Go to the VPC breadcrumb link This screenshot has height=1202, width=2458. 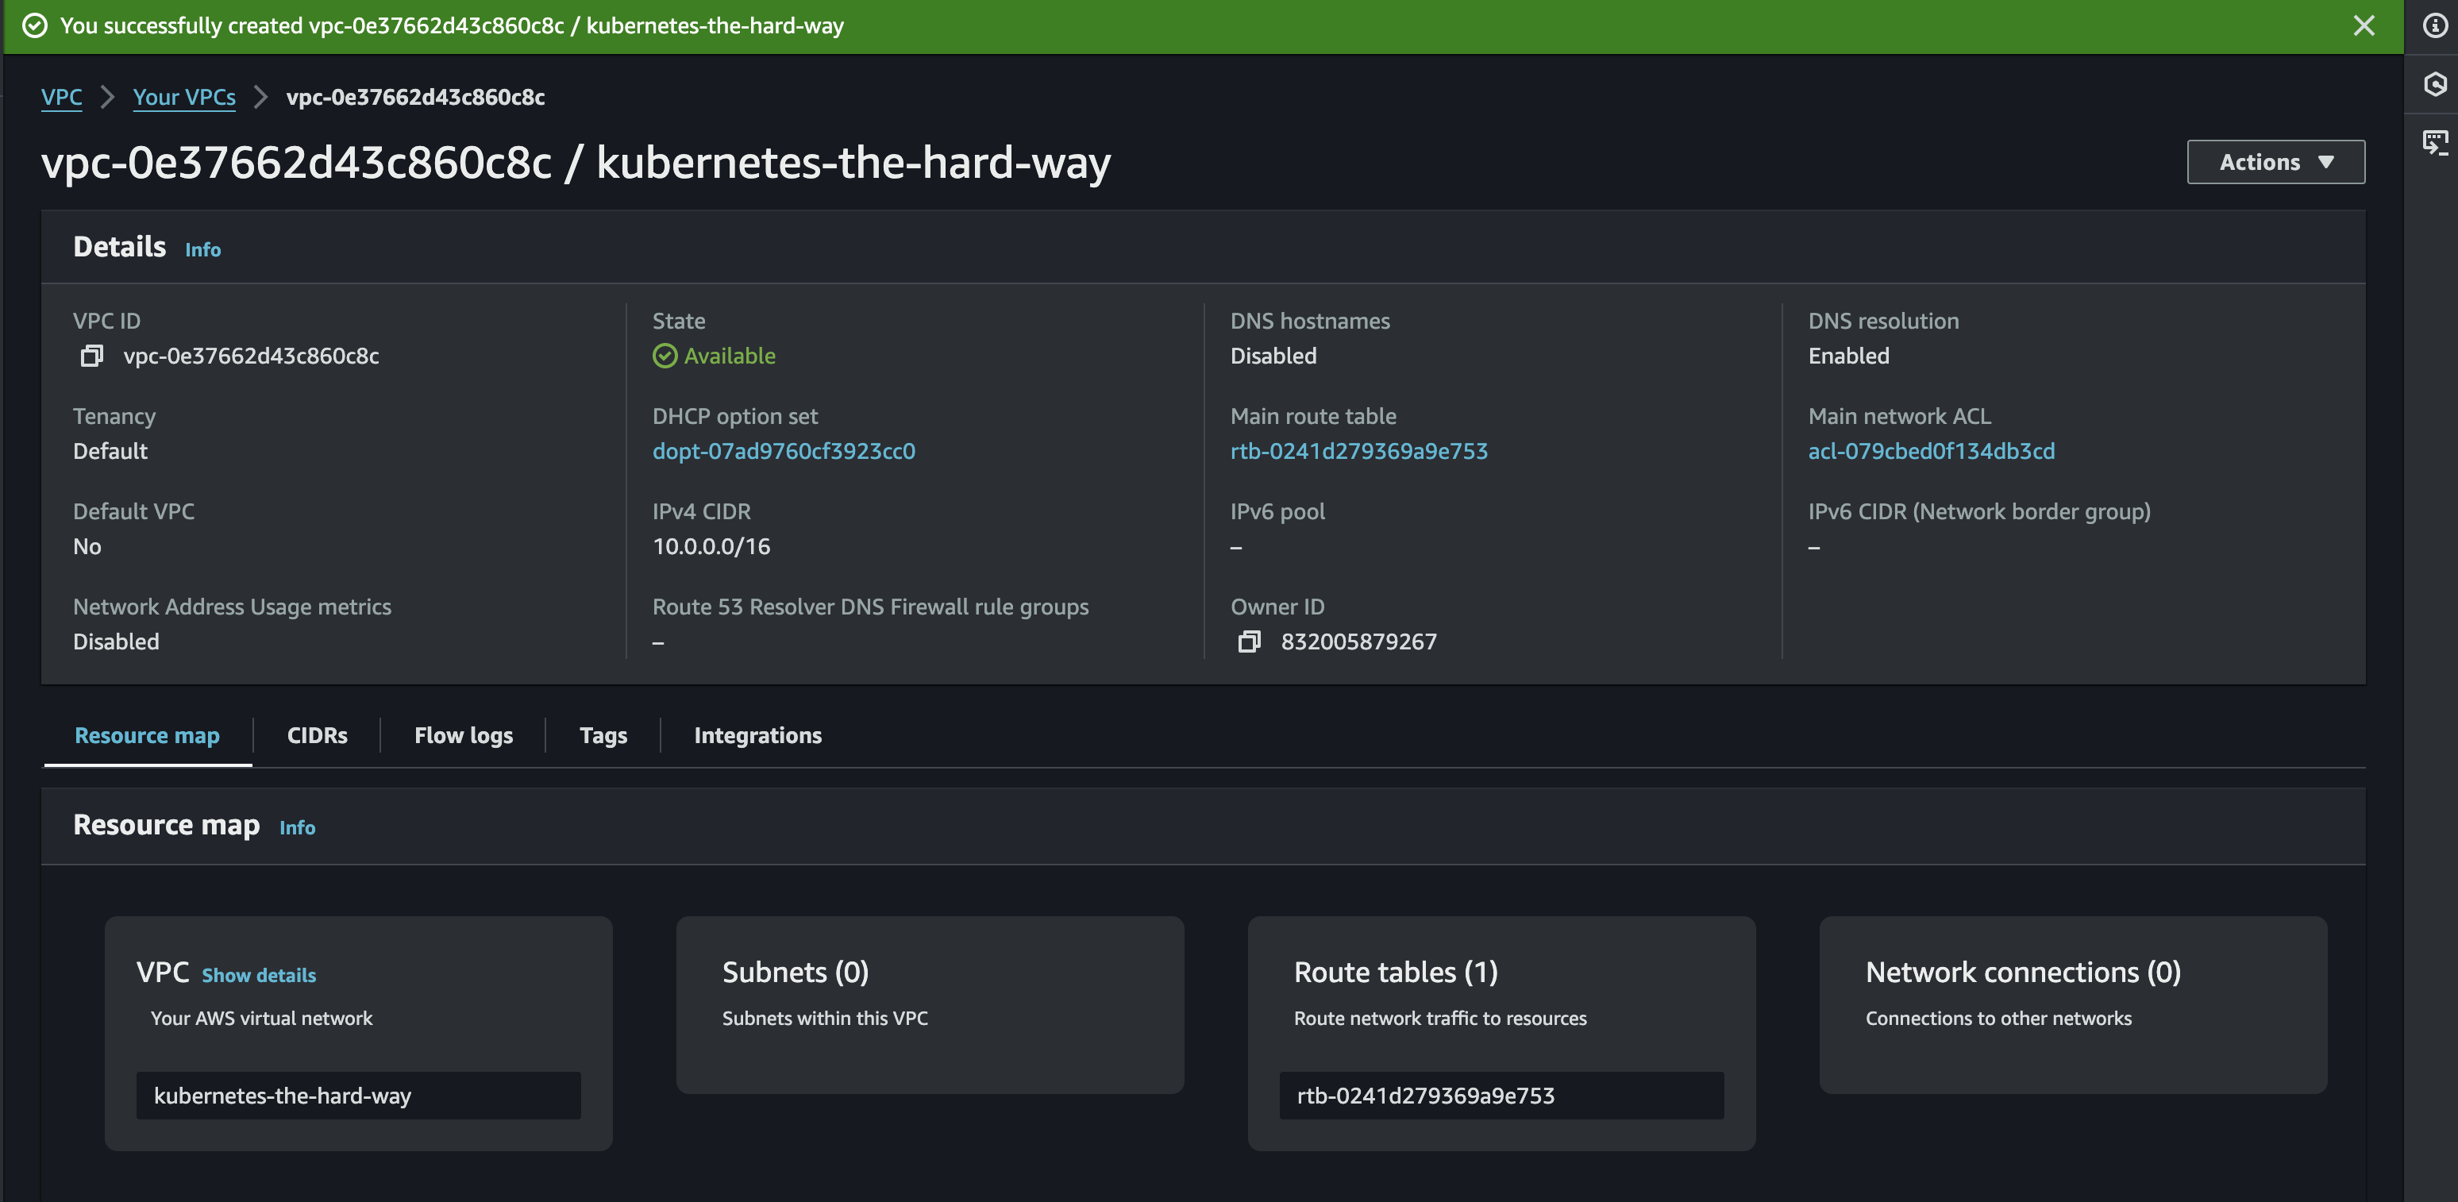(61, 98)
